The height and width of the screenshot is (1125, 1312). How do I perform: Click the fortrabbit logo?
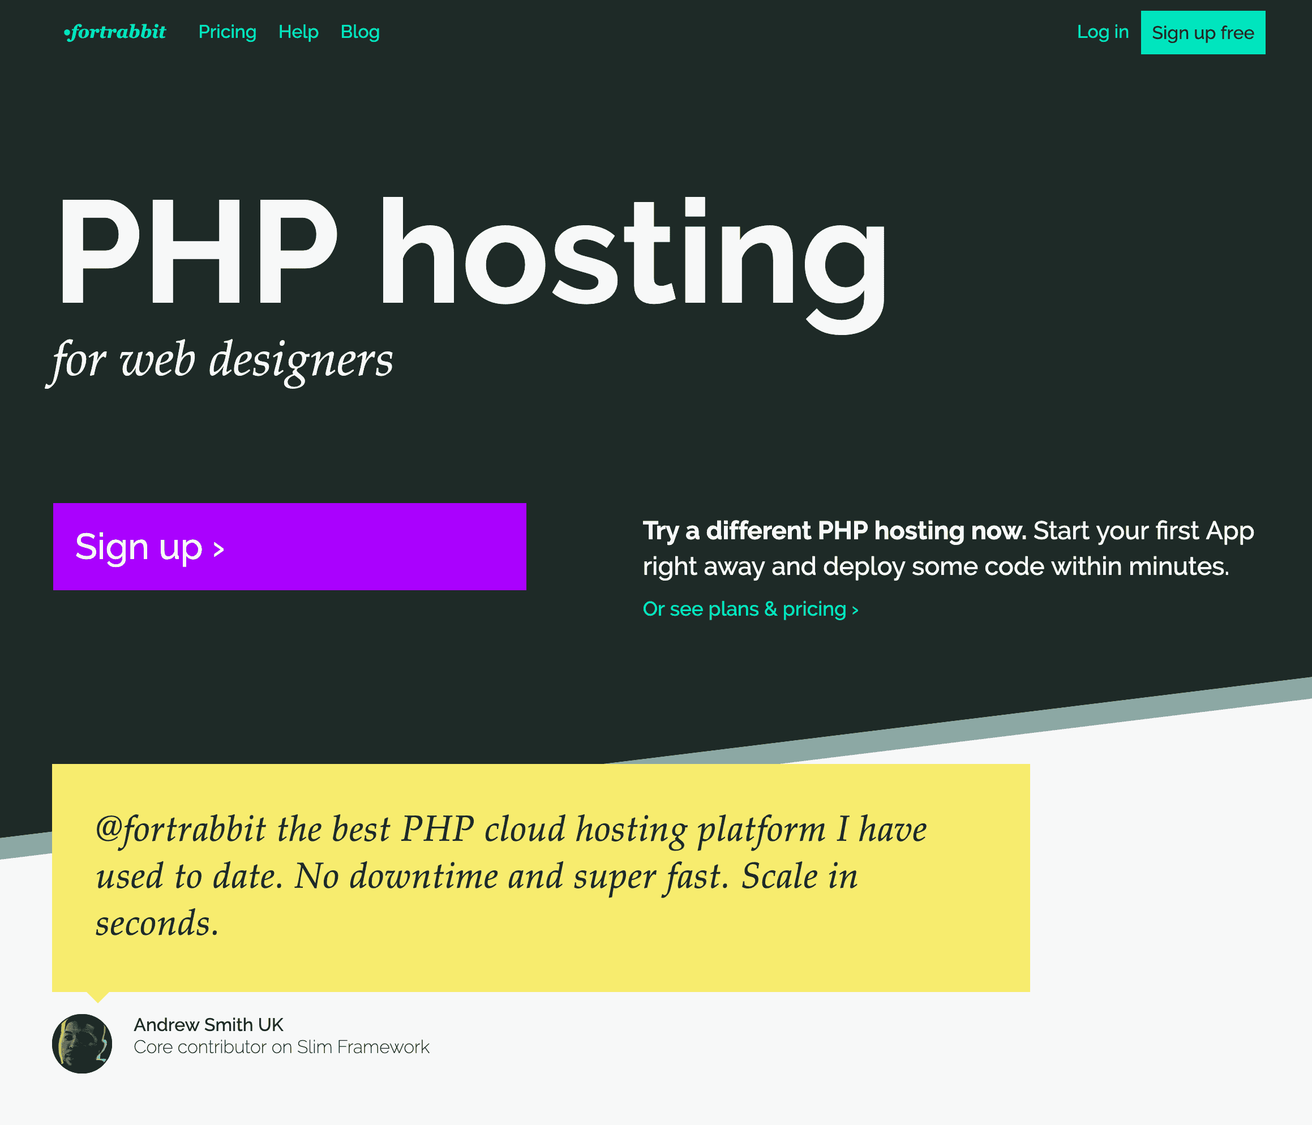[116, 32]
